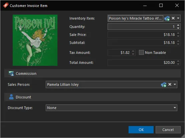Open the Inventory Item record icon
The image size is (185, 138).
[x=167, y=18]
